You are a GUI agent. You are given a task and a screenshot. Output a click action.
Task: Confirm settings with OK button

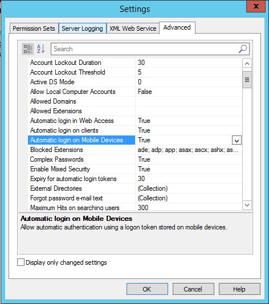(147, 289)
